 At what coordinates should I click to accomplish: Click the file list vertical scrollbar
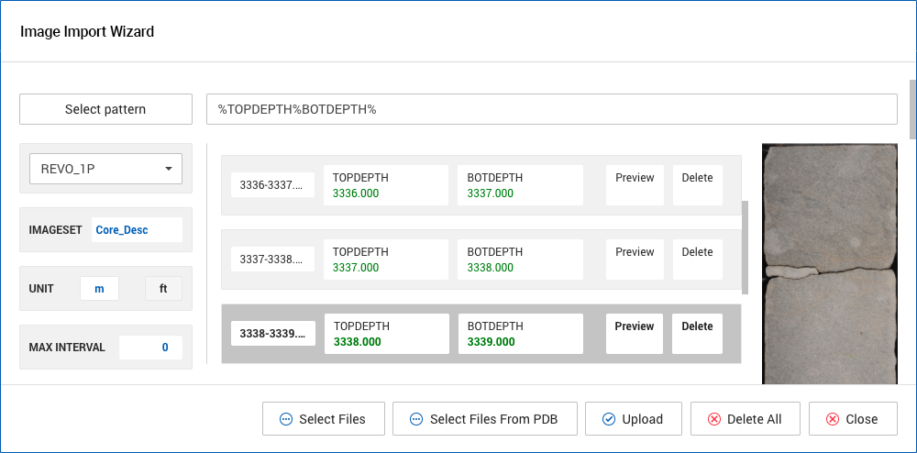tap(745, 248)
